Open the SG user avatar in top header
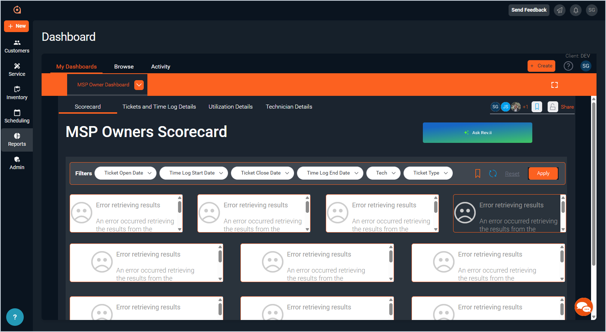The height and width of the screenshot is (332, 606). point(592,10)
